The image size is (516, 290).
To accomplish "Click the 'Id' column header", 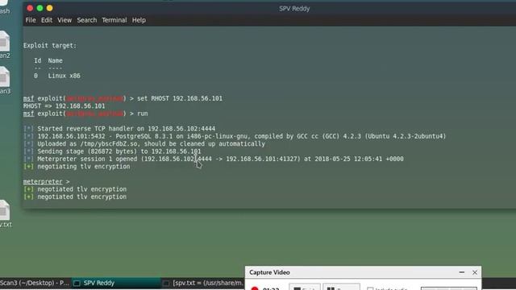I will point(38,60).
